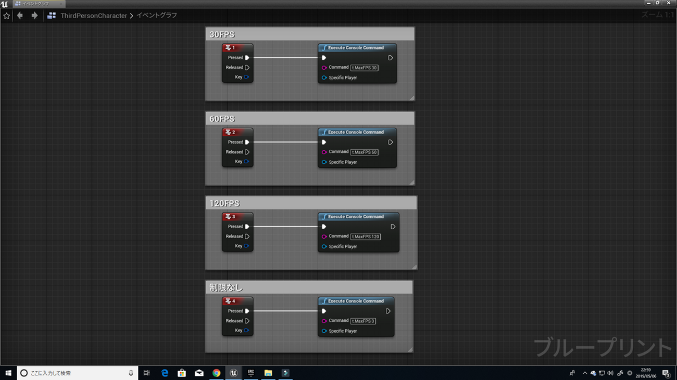Image resolution: width=677 pixels, height=380 pixels.
Task: Click exec output pin of 120FPS console node
Action: [x=393, y=227]
